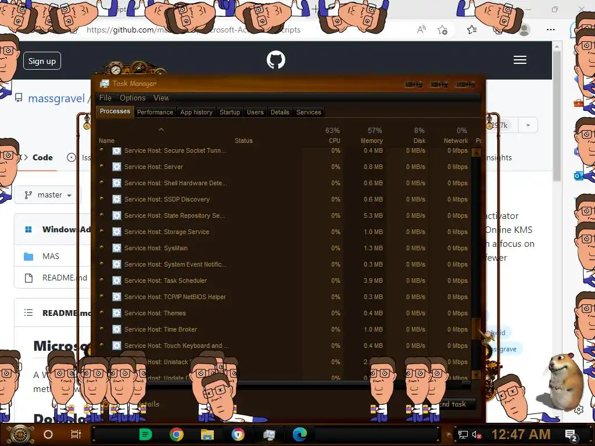The height and width of the screenshot is (446, 595).
Task: Expand Service Host: Shell Hardware Dete... row
Action: 101,182
